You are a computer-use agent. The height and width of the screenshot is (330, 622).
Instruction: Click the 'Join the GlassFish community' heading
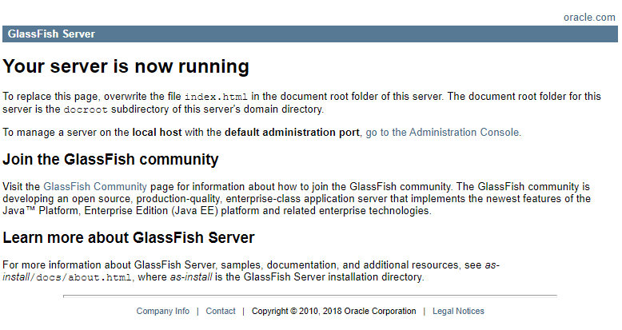[110, 160]
